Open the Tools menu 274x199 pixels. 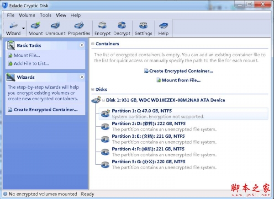point(46,15)
